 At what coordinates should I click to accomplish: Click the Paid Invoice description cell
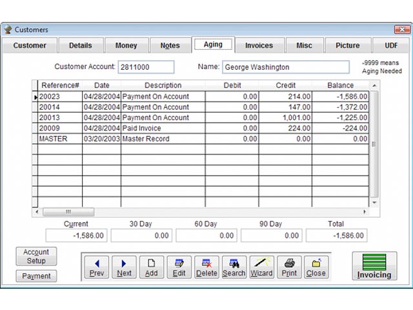163,128
